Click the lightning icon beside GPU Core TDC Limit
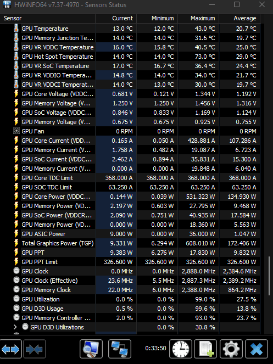This screenshot has height=364, width=273. (x=16, y=178)
